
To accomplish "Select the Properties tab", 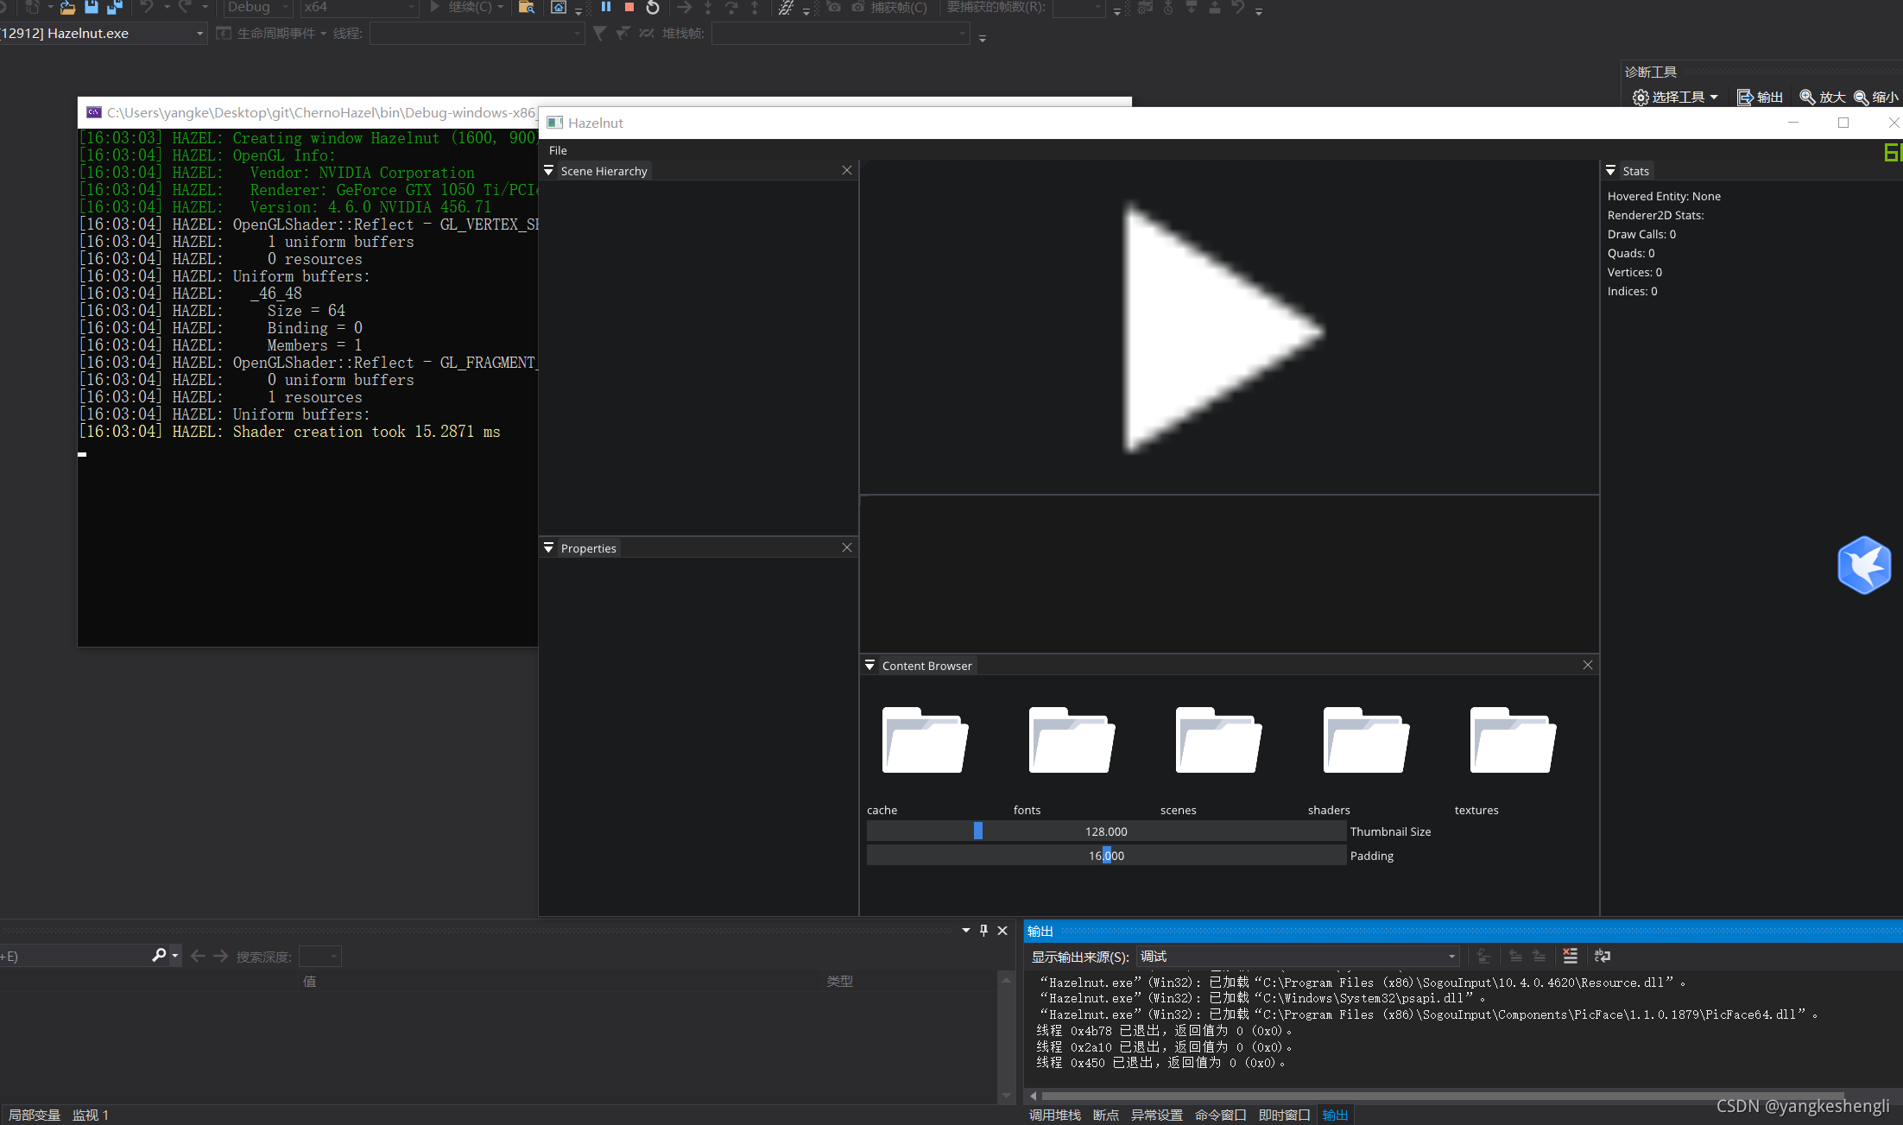I will [588, 548].
